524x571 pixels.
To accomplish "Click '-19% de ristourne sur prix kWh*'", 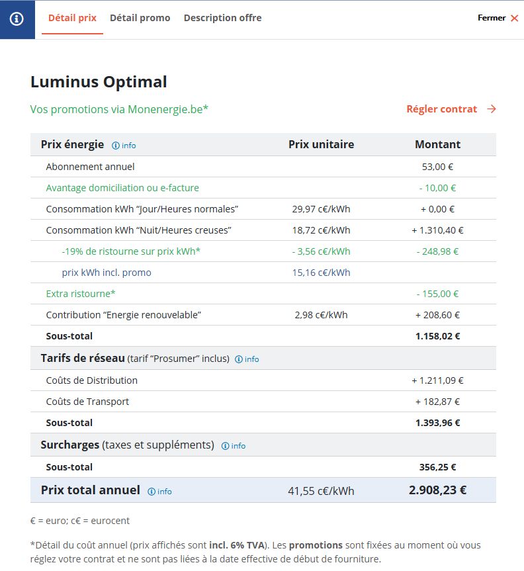I will coord(131,251).
